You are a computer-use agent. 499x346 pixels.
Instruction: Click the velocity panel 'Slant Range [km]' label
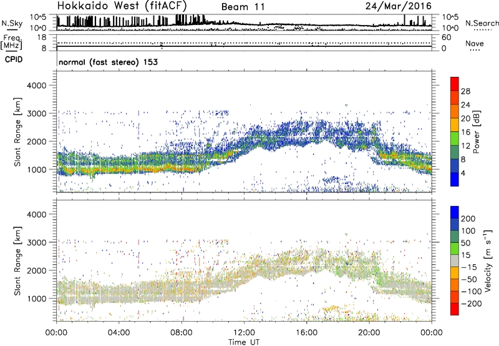pyautogui.click(x=18, y=261)
